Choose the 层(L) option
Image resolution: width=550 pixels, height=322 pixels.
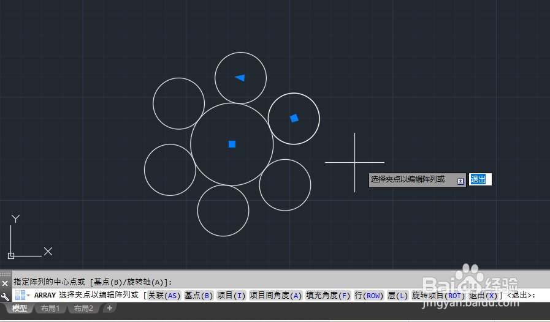(x=398, y=296)
